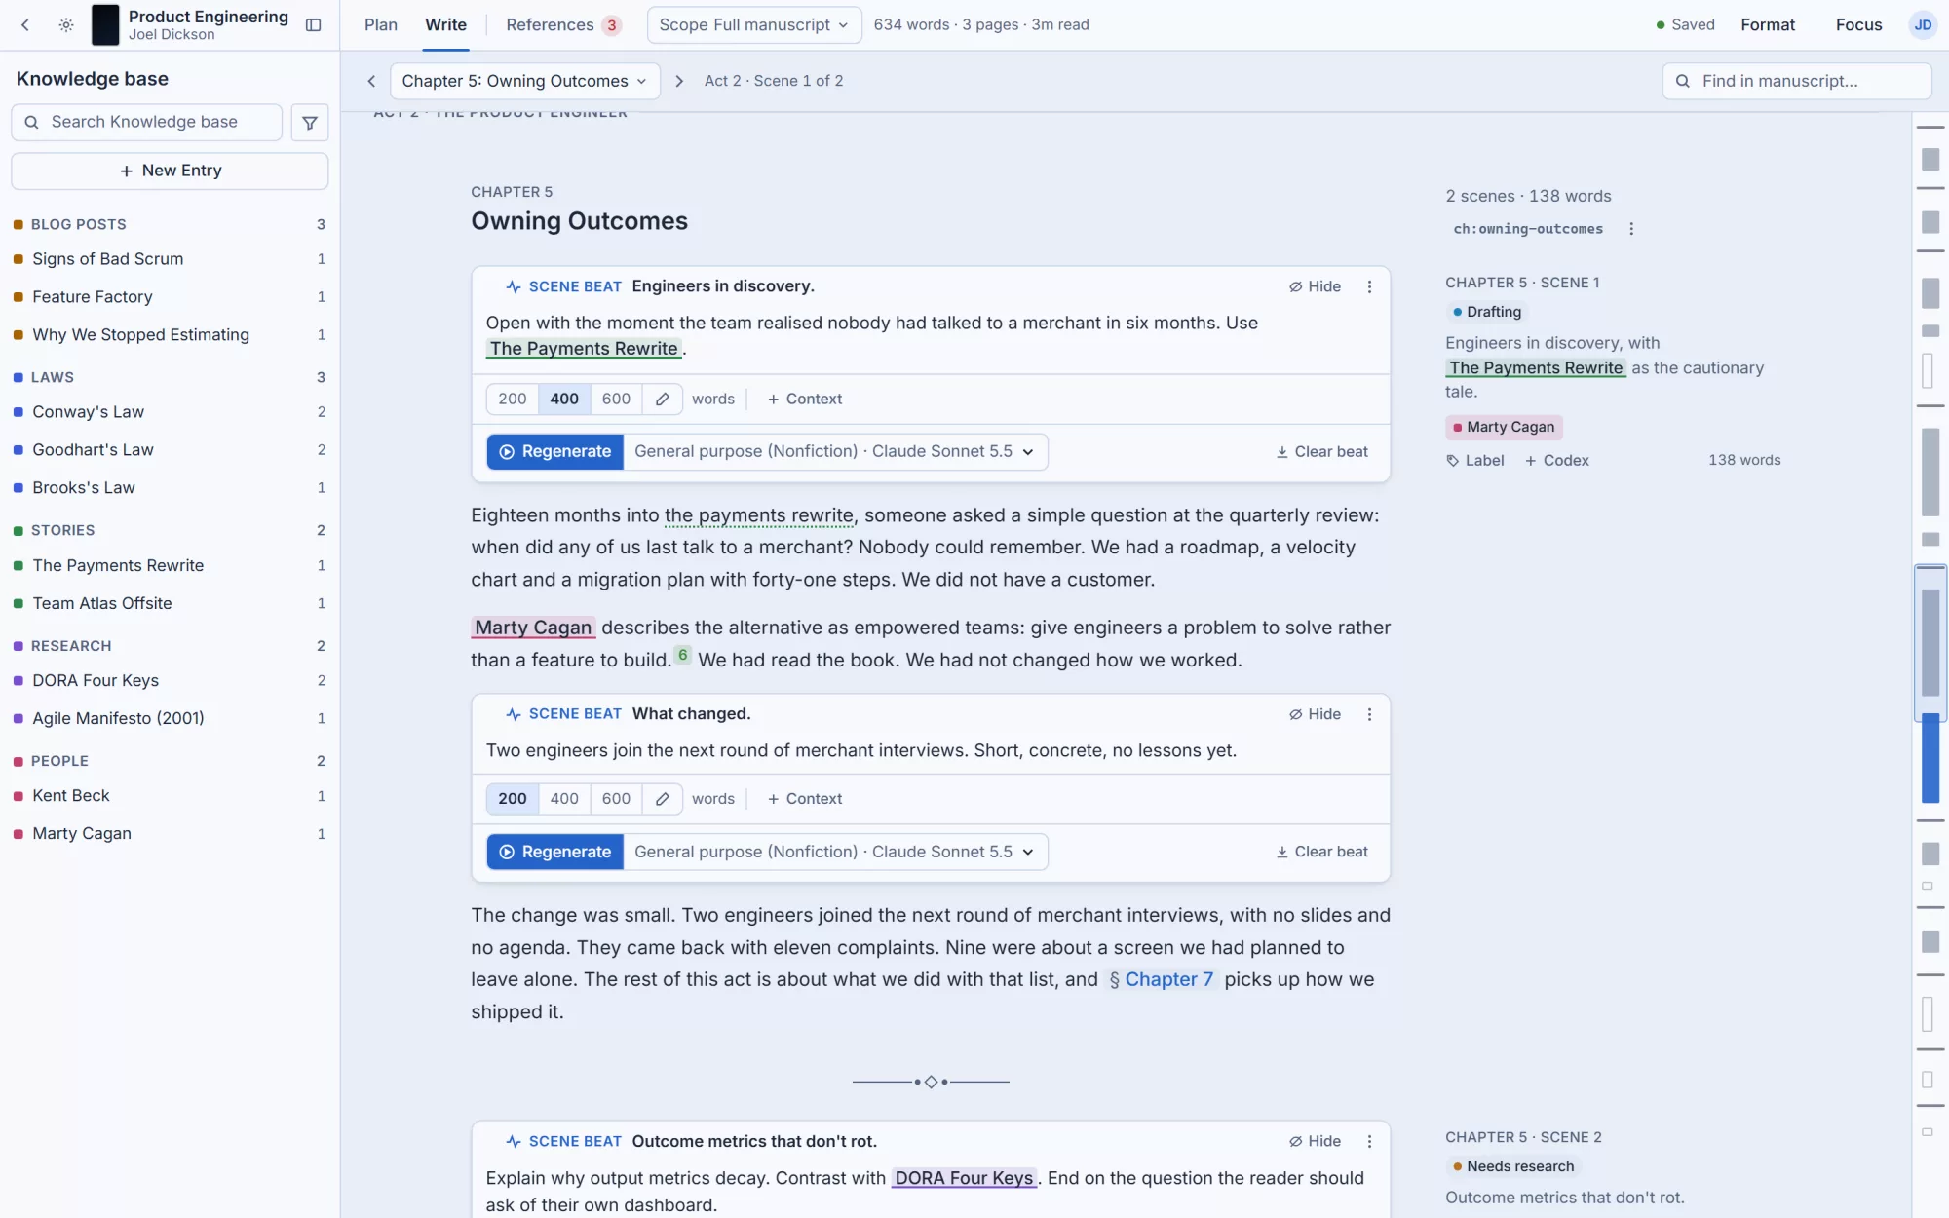This screenshot has width=1949, height=1218.
Task: Click the Marty Cagan tag in scene panel
Action: click(x=1504, y=427)
